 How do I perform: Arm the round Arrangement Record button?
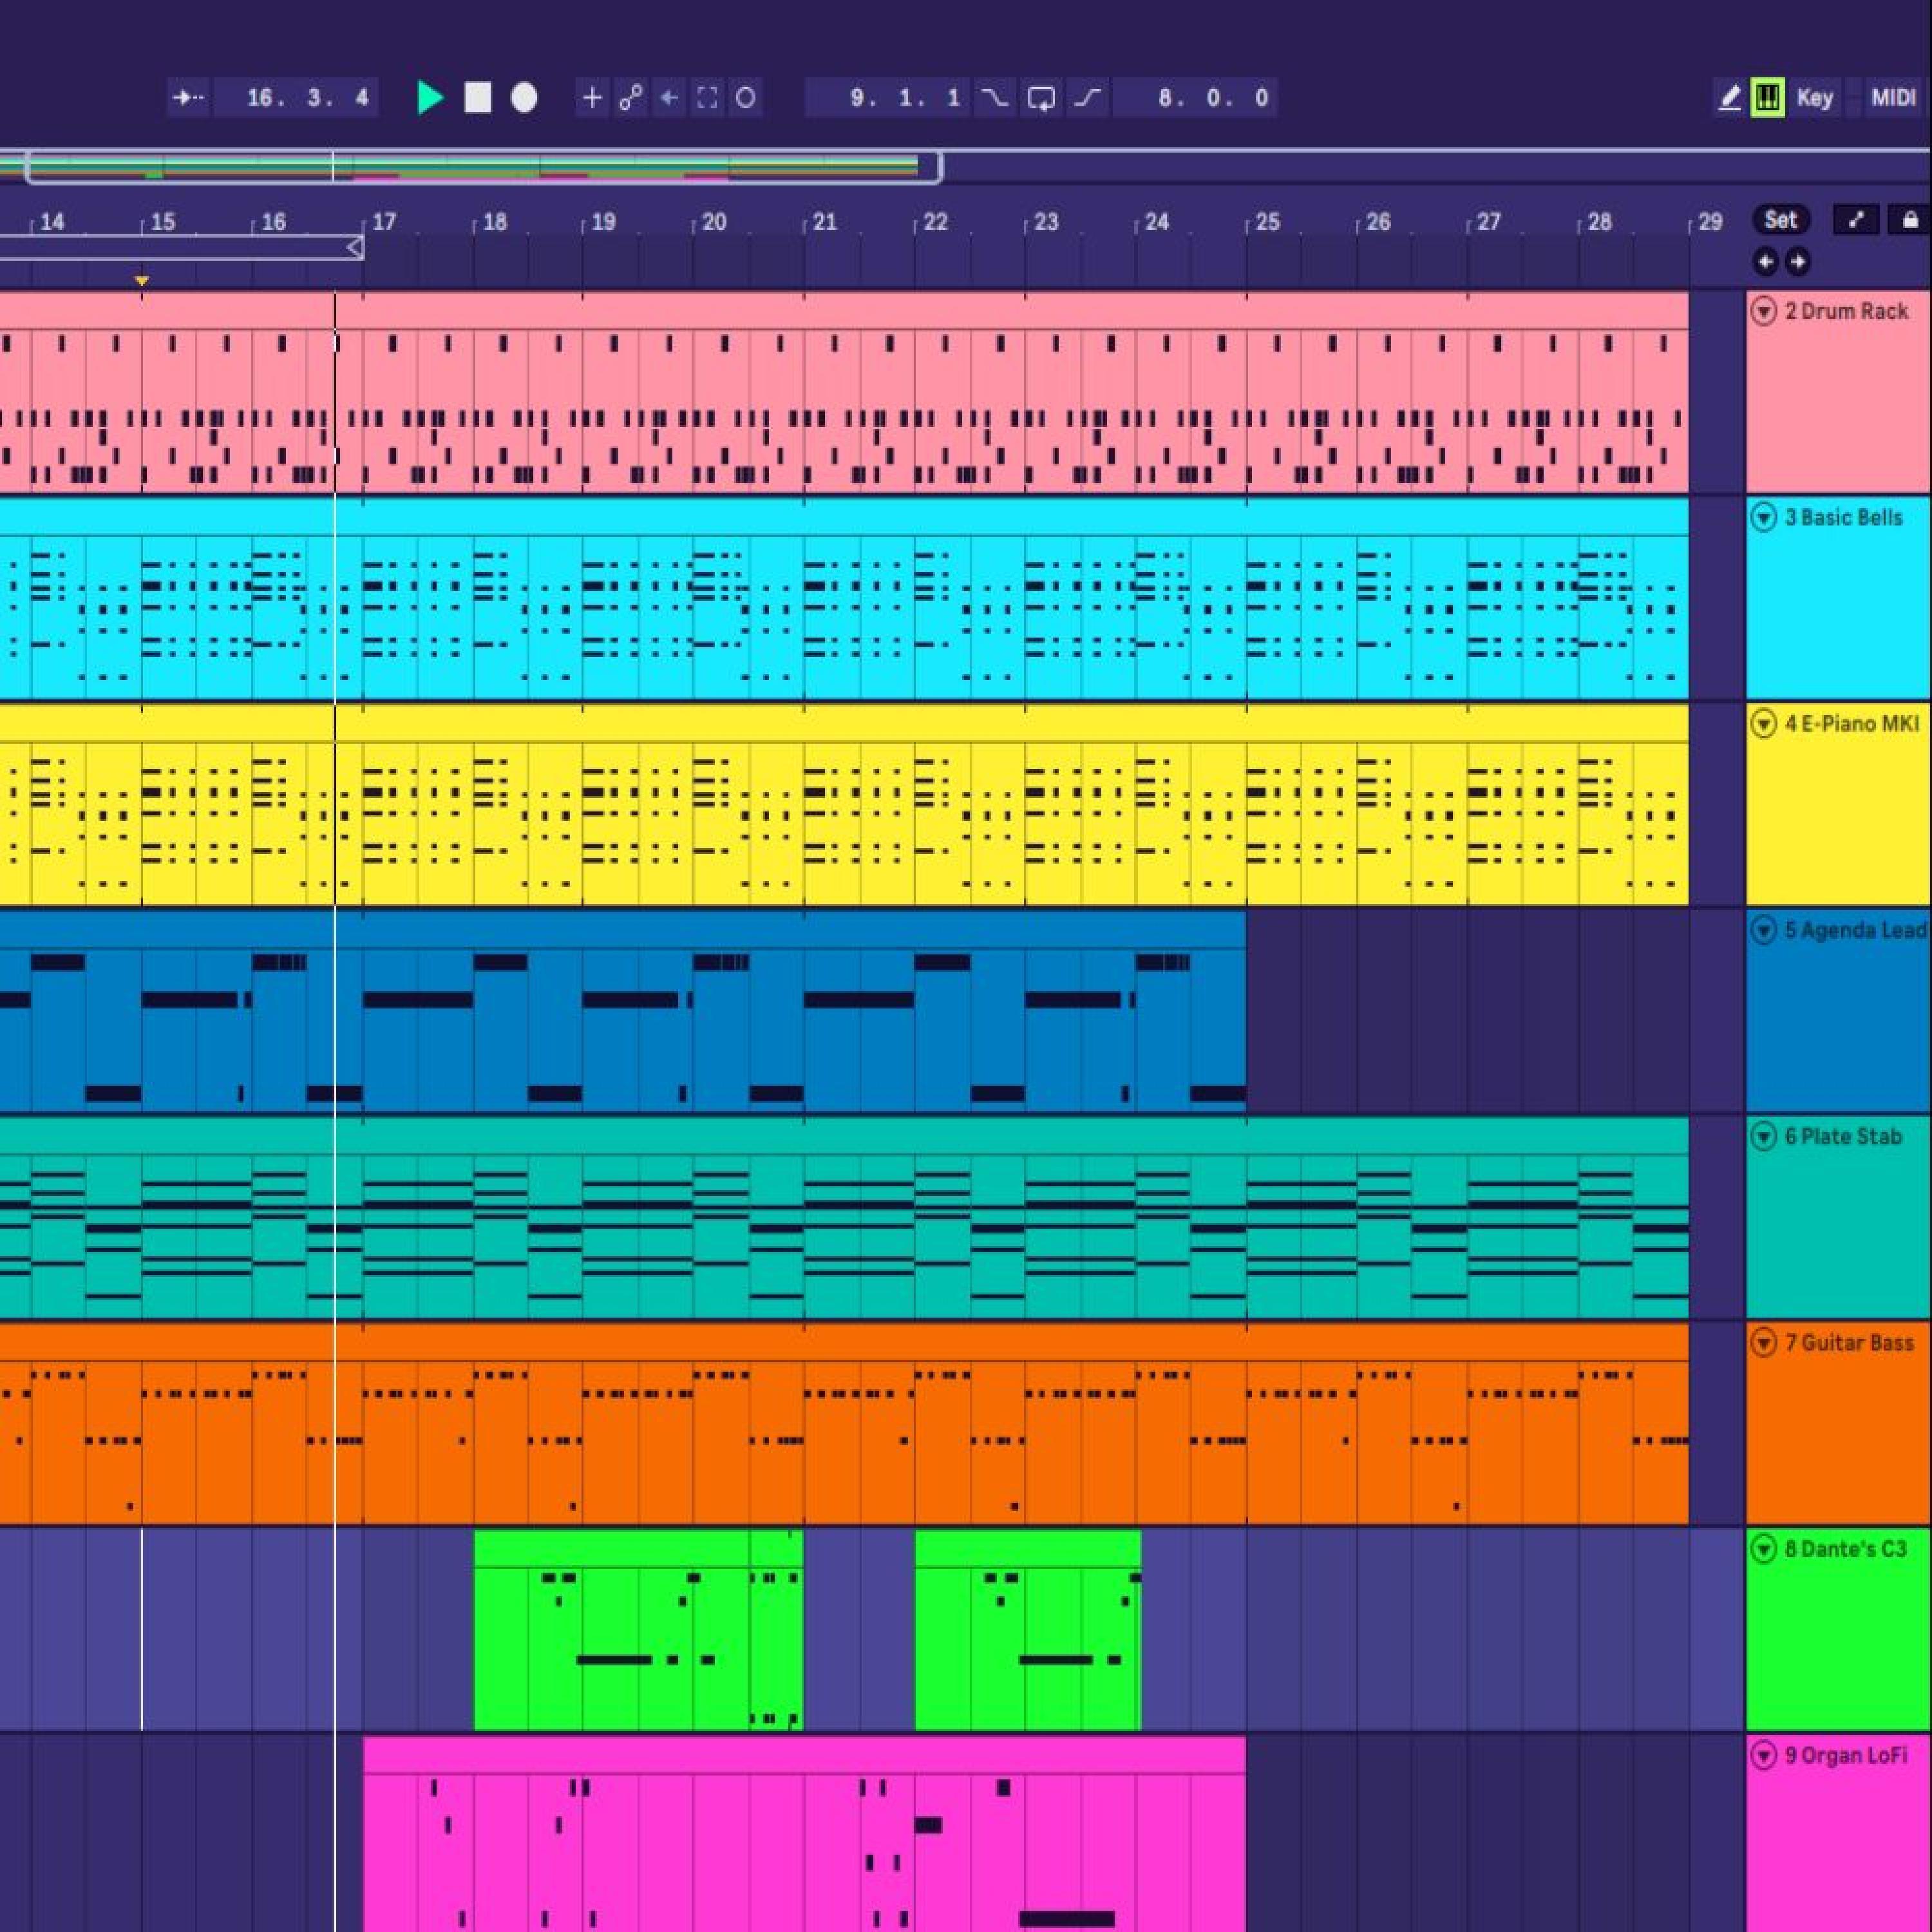(x=524, y=97)
